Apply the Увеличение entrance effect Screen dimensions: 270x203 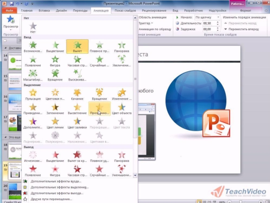pyautogui.click(x=122, y=61)
